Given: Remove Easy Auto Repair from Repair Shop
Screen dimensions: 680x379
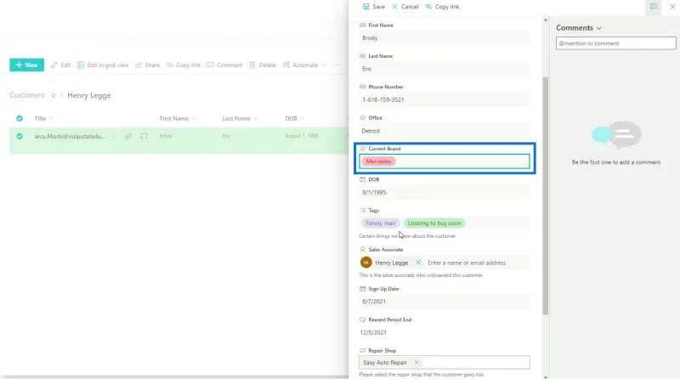Looking at the screenshot, I should tap(416, 362).
